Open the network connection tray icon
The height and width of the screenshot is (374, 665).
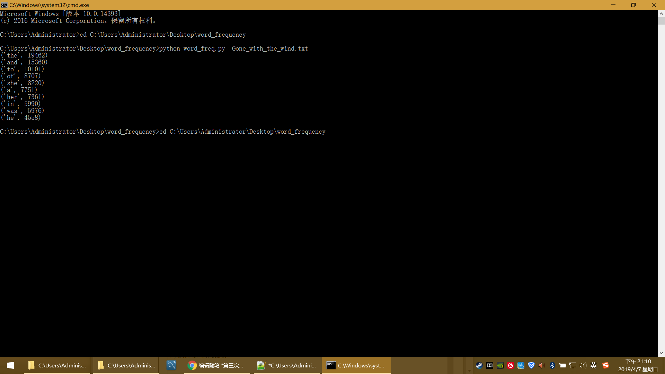pyautogui.click(x=573, y=365)
